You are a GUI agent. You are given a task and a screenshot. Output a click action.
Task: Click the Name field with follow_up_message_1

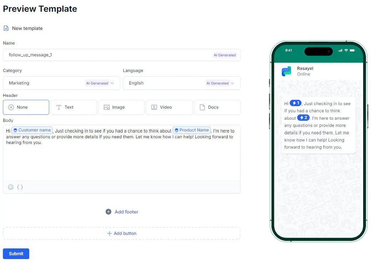(122, 55)
